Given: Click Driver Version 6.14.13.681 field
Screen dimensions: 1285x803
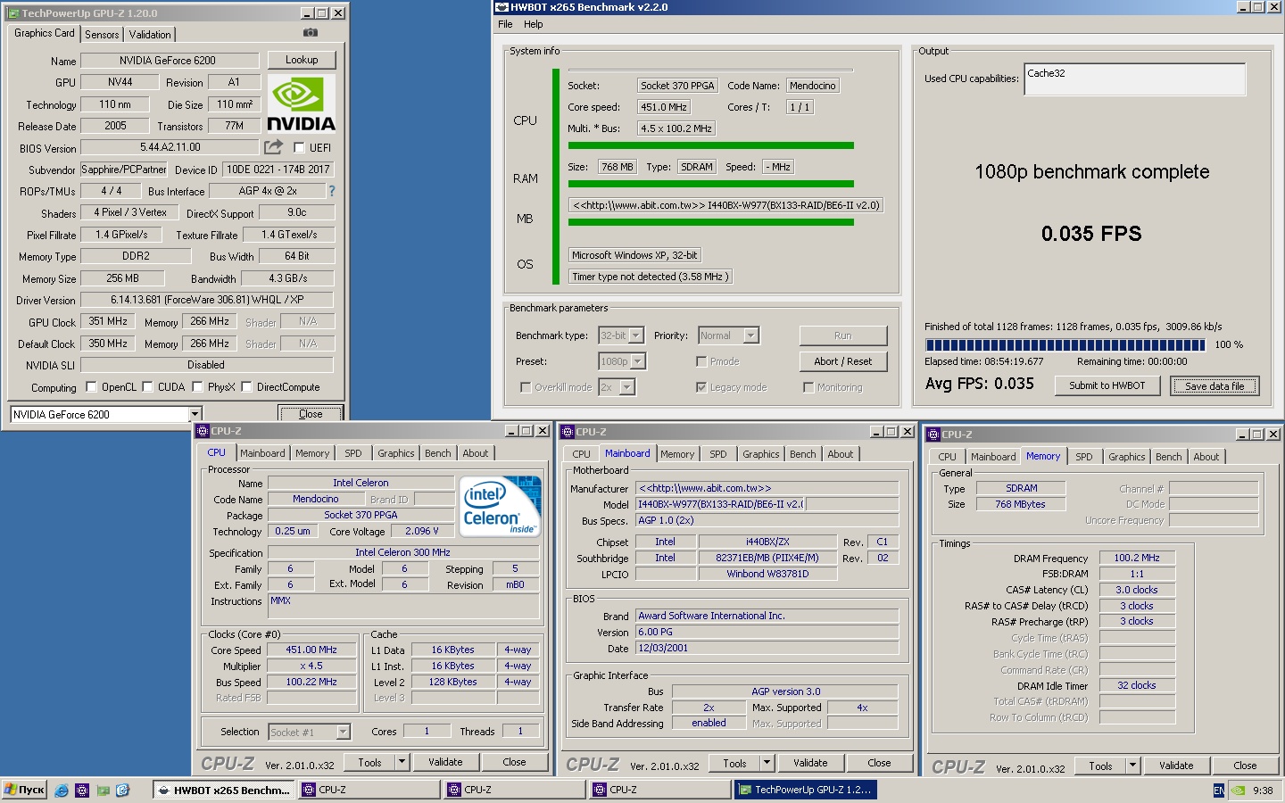Looking at the screenshot, I should click(x=207, y=300).
